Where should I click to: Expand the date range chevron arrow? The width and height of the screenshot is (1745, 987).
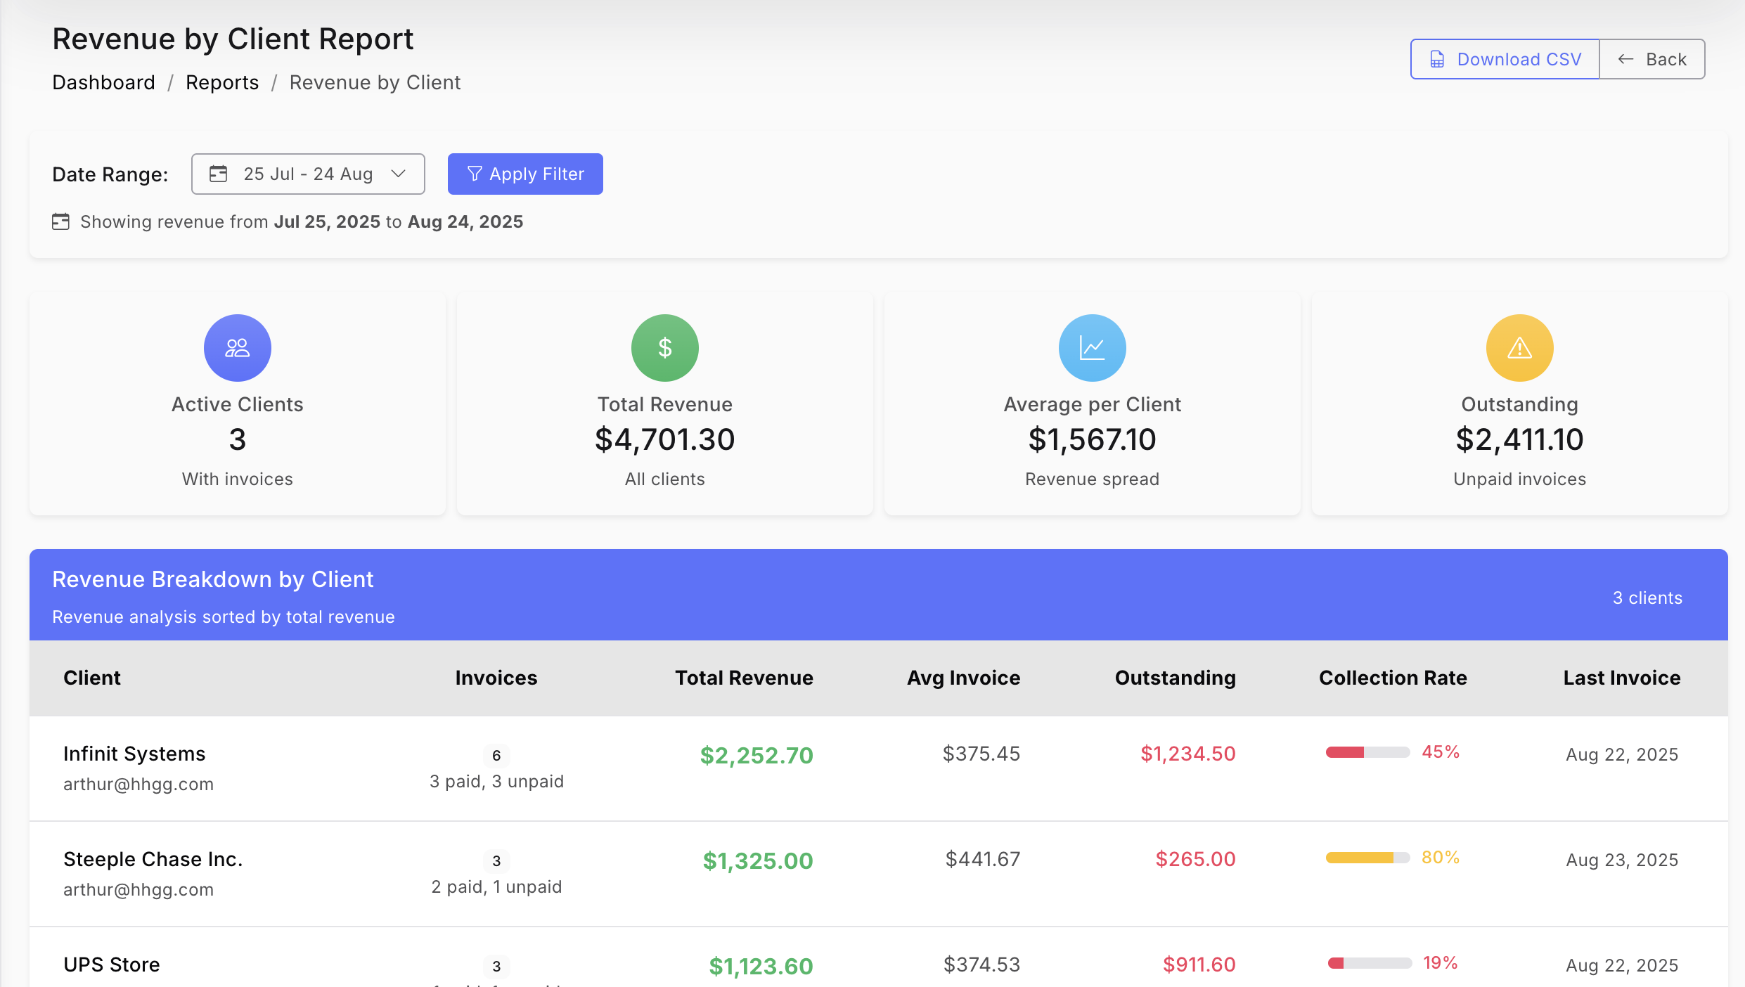tap(399, 174)
